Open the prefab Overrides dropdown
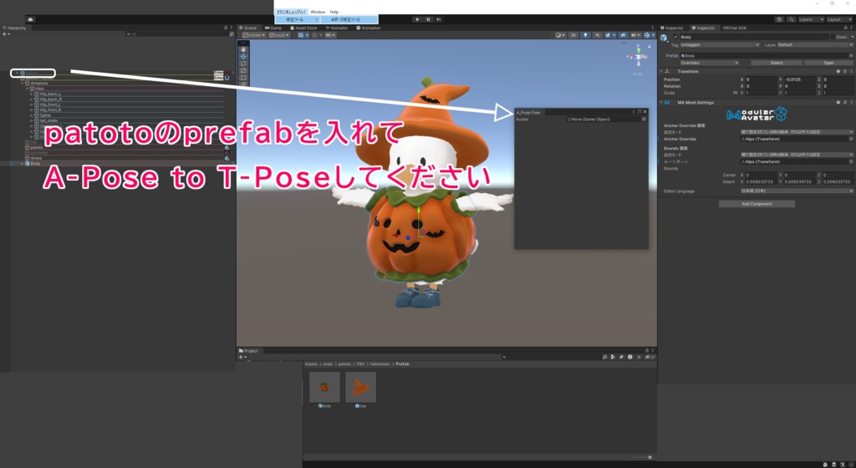 pyautogui.click(x=710, y=63)
